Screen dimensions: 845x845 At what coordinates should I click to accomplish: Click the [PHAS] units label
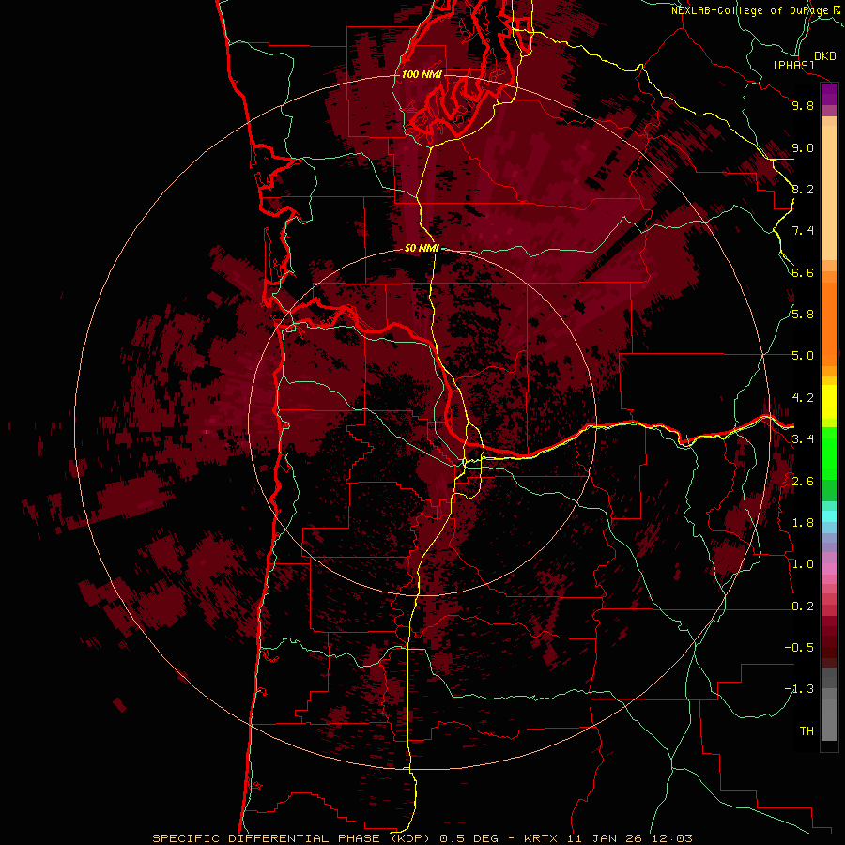click(x=793, y=66)
